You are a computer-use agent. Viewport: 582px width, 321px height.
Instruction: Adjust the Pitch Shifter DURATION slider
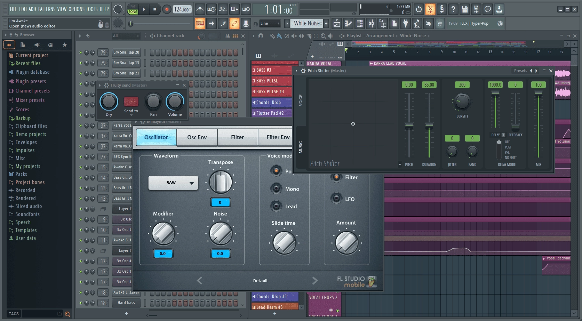click(429, 125)
